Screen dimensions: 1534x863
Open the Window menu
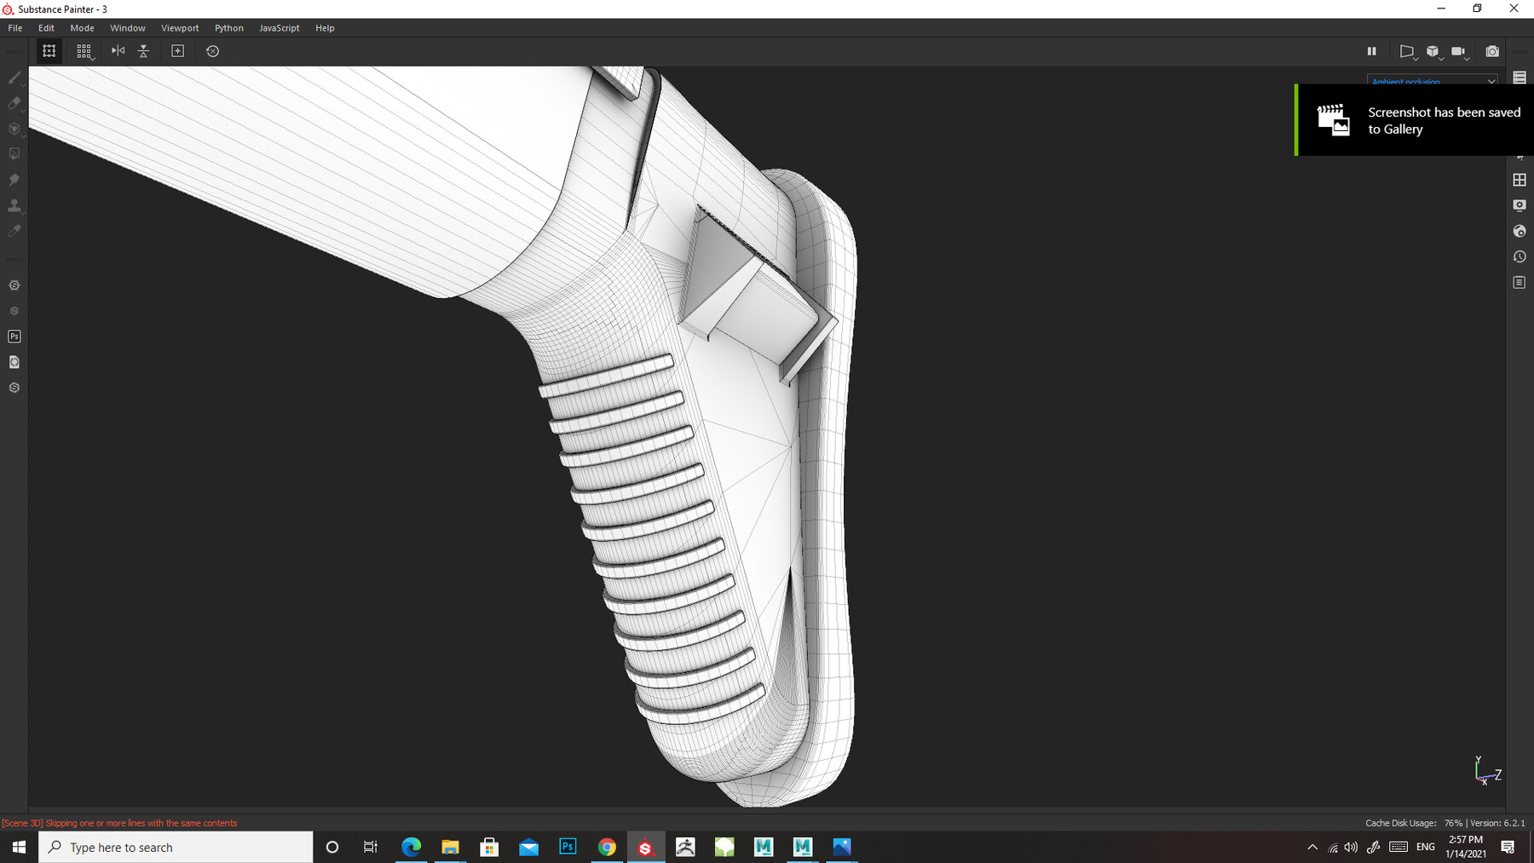click(128, 28)
